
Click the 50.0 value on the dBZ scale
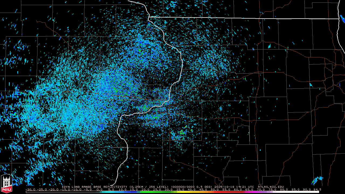point(215,190)
